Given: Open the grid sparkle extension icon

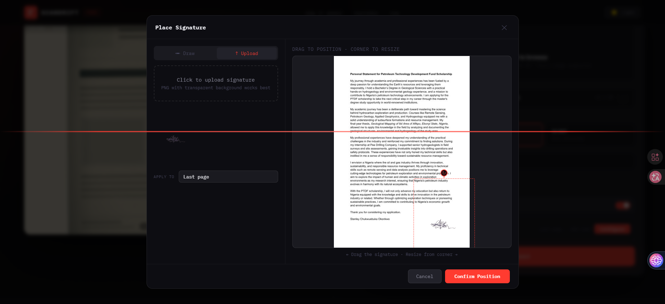Looking at the screenshot, I should [655, 157].
